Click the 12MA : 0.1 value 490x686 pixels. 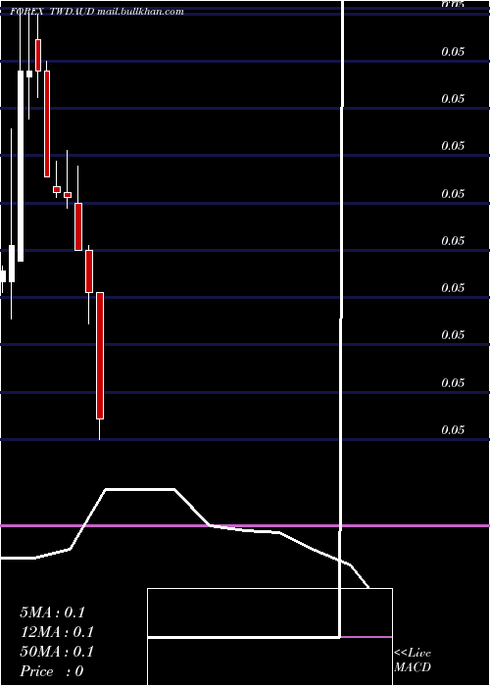pyautogui.click(x=57, y=632)
